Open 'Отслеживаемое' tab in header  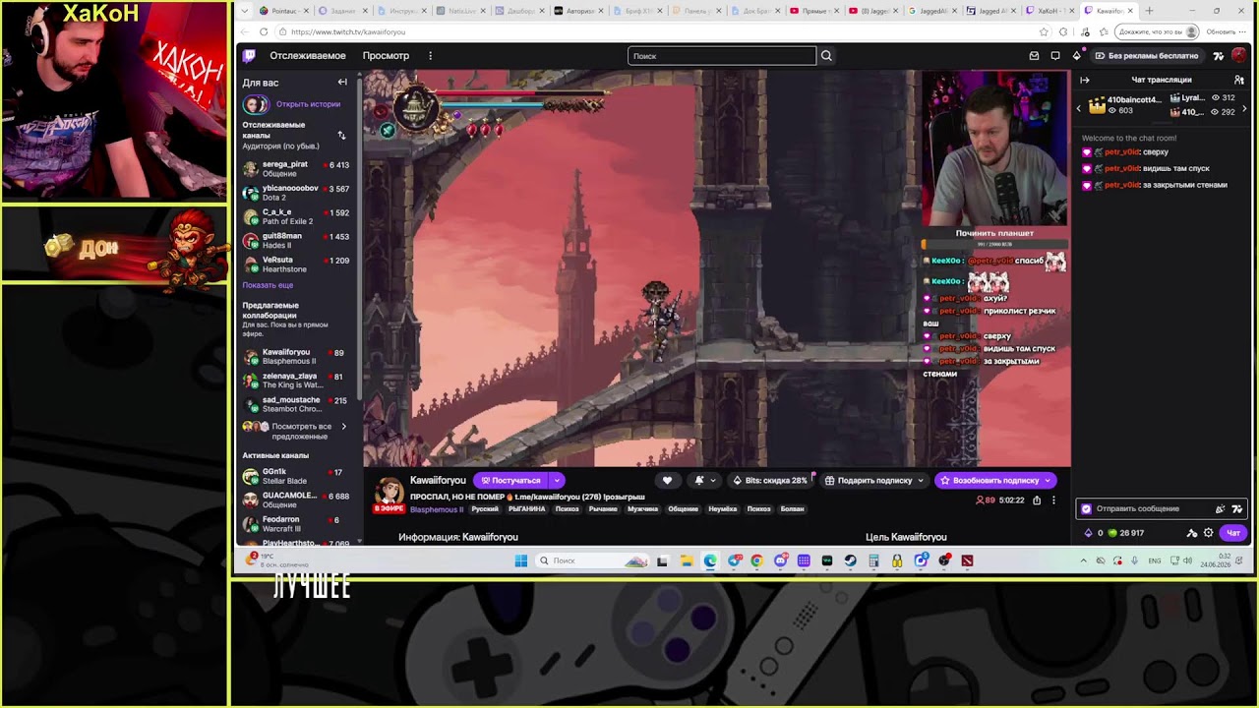[x=308, y=56]
